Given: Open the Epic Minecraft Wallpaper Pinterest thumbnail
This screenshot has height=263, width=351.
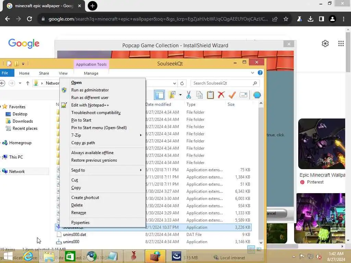Looking at the screenshot, I should point(322,144).
